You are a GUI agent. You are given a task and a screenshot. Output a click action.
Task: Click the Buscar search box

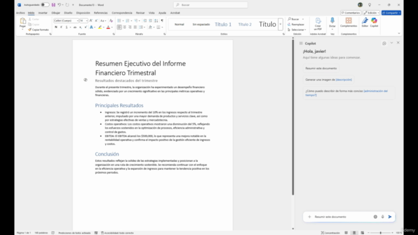coord(210,5)
